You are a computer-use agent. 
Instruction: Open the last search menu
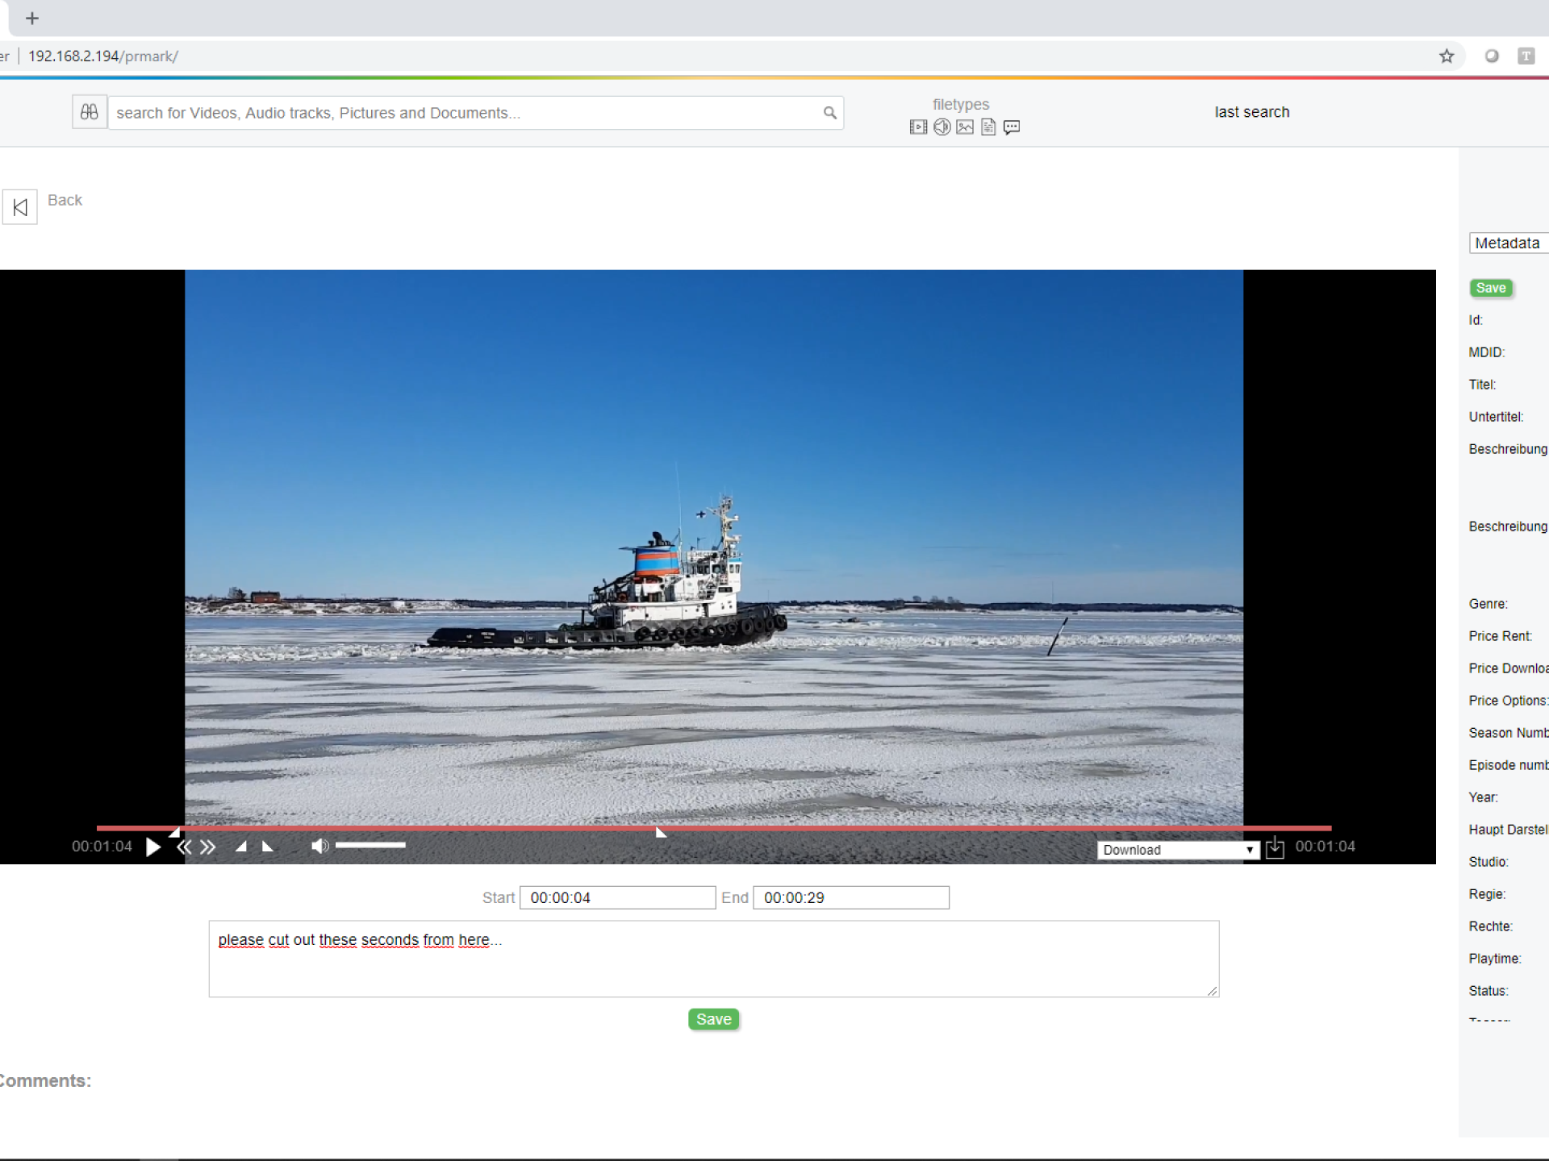(x=1251, y=112)
